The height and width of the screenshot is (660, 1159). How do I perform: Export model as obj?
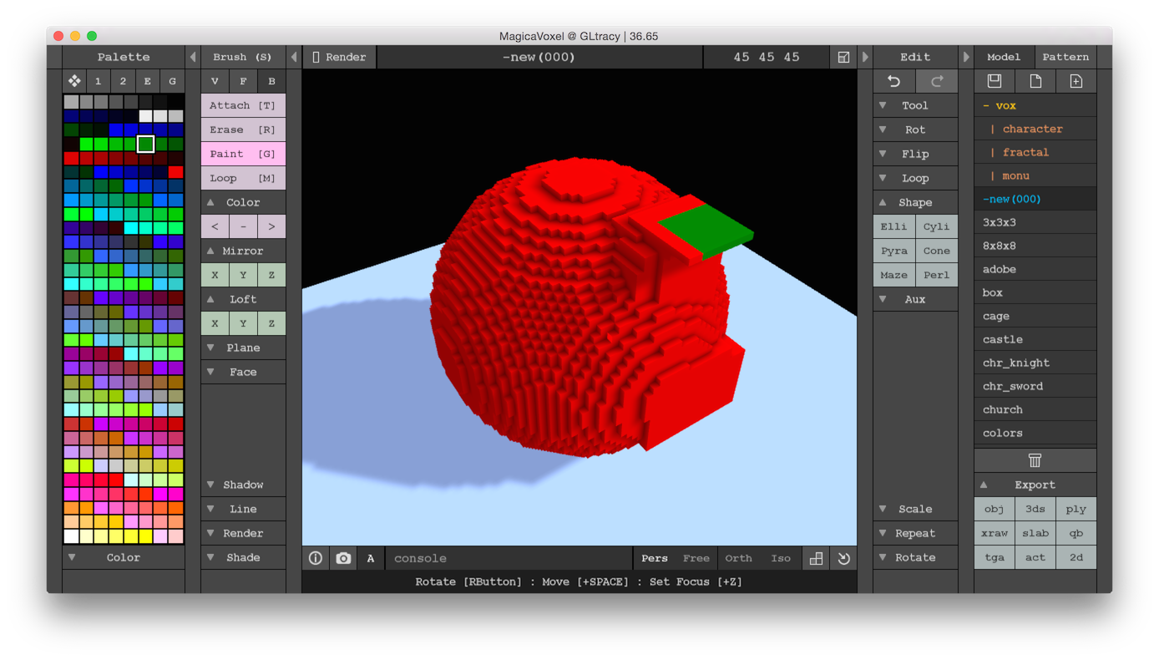point(994,509)
